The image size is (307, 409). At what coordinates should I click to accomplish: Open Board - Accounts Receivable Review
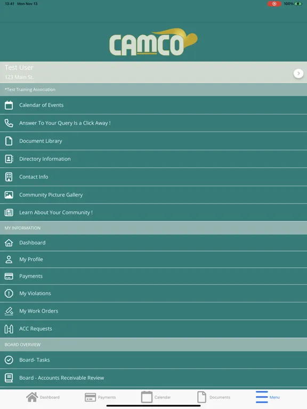tap(153, 378)
